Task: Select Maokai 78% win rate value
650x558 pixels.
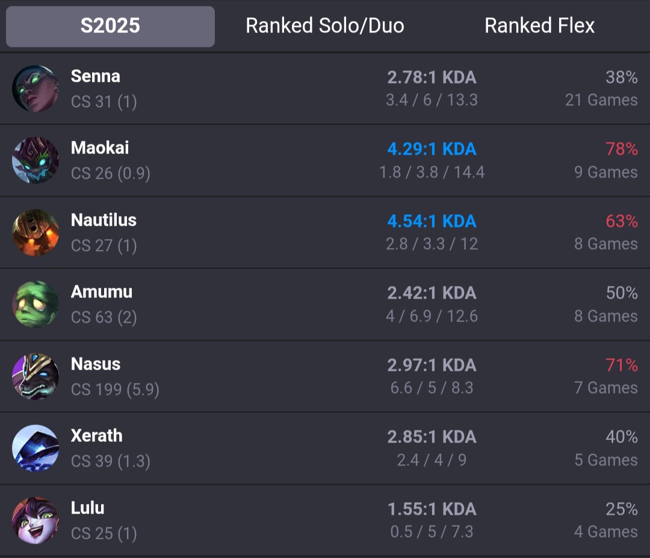Action: [621, 149]
